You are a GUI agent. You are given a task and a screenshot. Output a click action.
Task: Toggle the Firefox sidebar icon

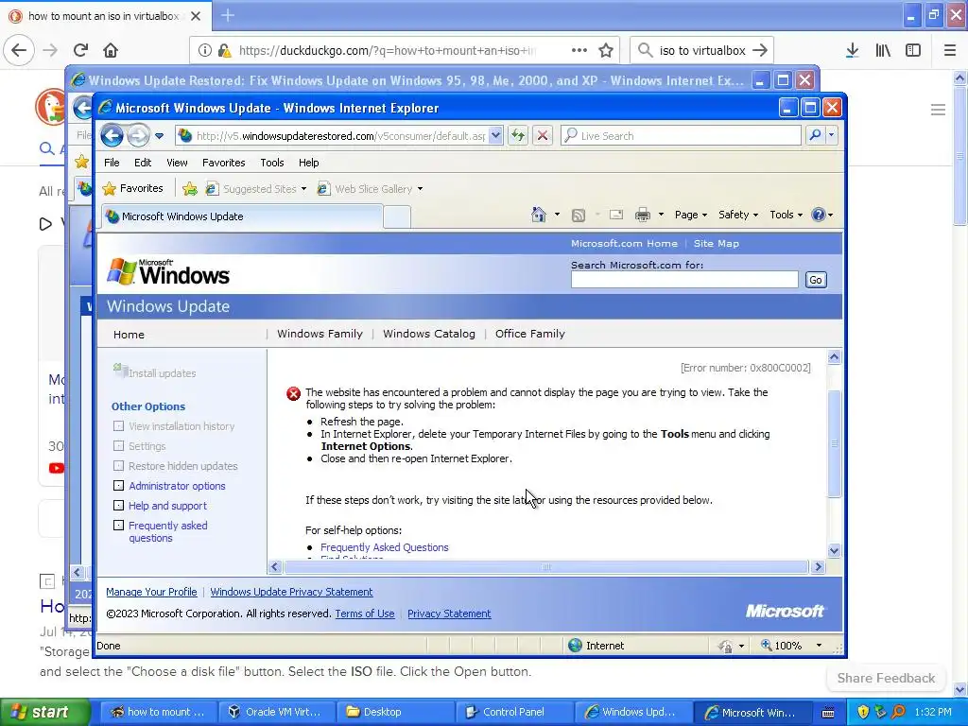point(913,50)
